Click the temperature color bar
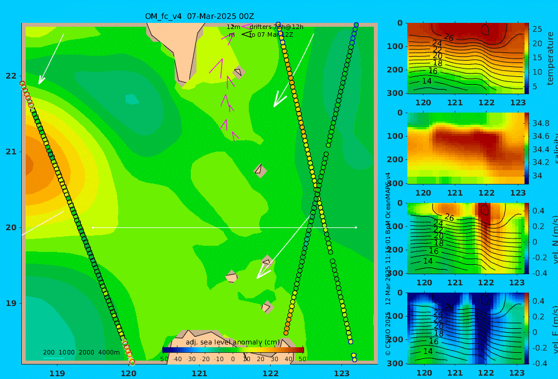 pos(527,59)
